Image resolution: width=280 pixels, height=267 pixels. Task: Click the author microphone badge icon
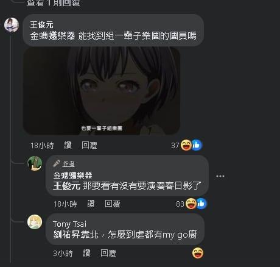(57, 163)
